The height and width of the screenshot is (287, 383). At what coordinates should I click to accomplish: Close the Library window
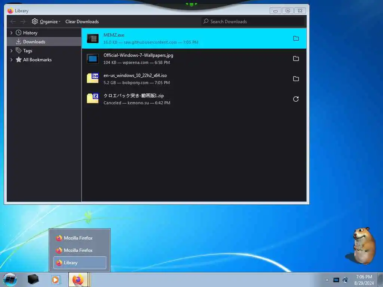coord(300,11)
